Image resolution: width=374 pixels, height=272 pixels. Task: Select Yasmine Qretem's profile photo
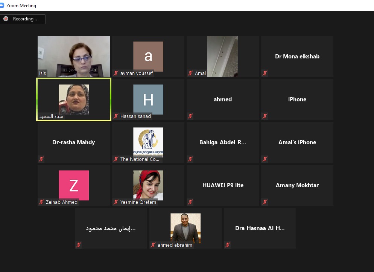(148, 185)
